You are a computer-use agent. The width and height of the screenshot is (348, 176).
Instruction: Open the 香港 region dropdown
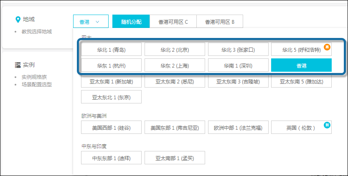[x=91, y=22]
